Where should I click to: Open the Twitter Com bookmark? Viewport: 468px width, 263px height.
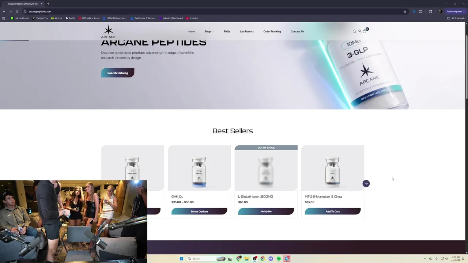[x=40, y=18]
